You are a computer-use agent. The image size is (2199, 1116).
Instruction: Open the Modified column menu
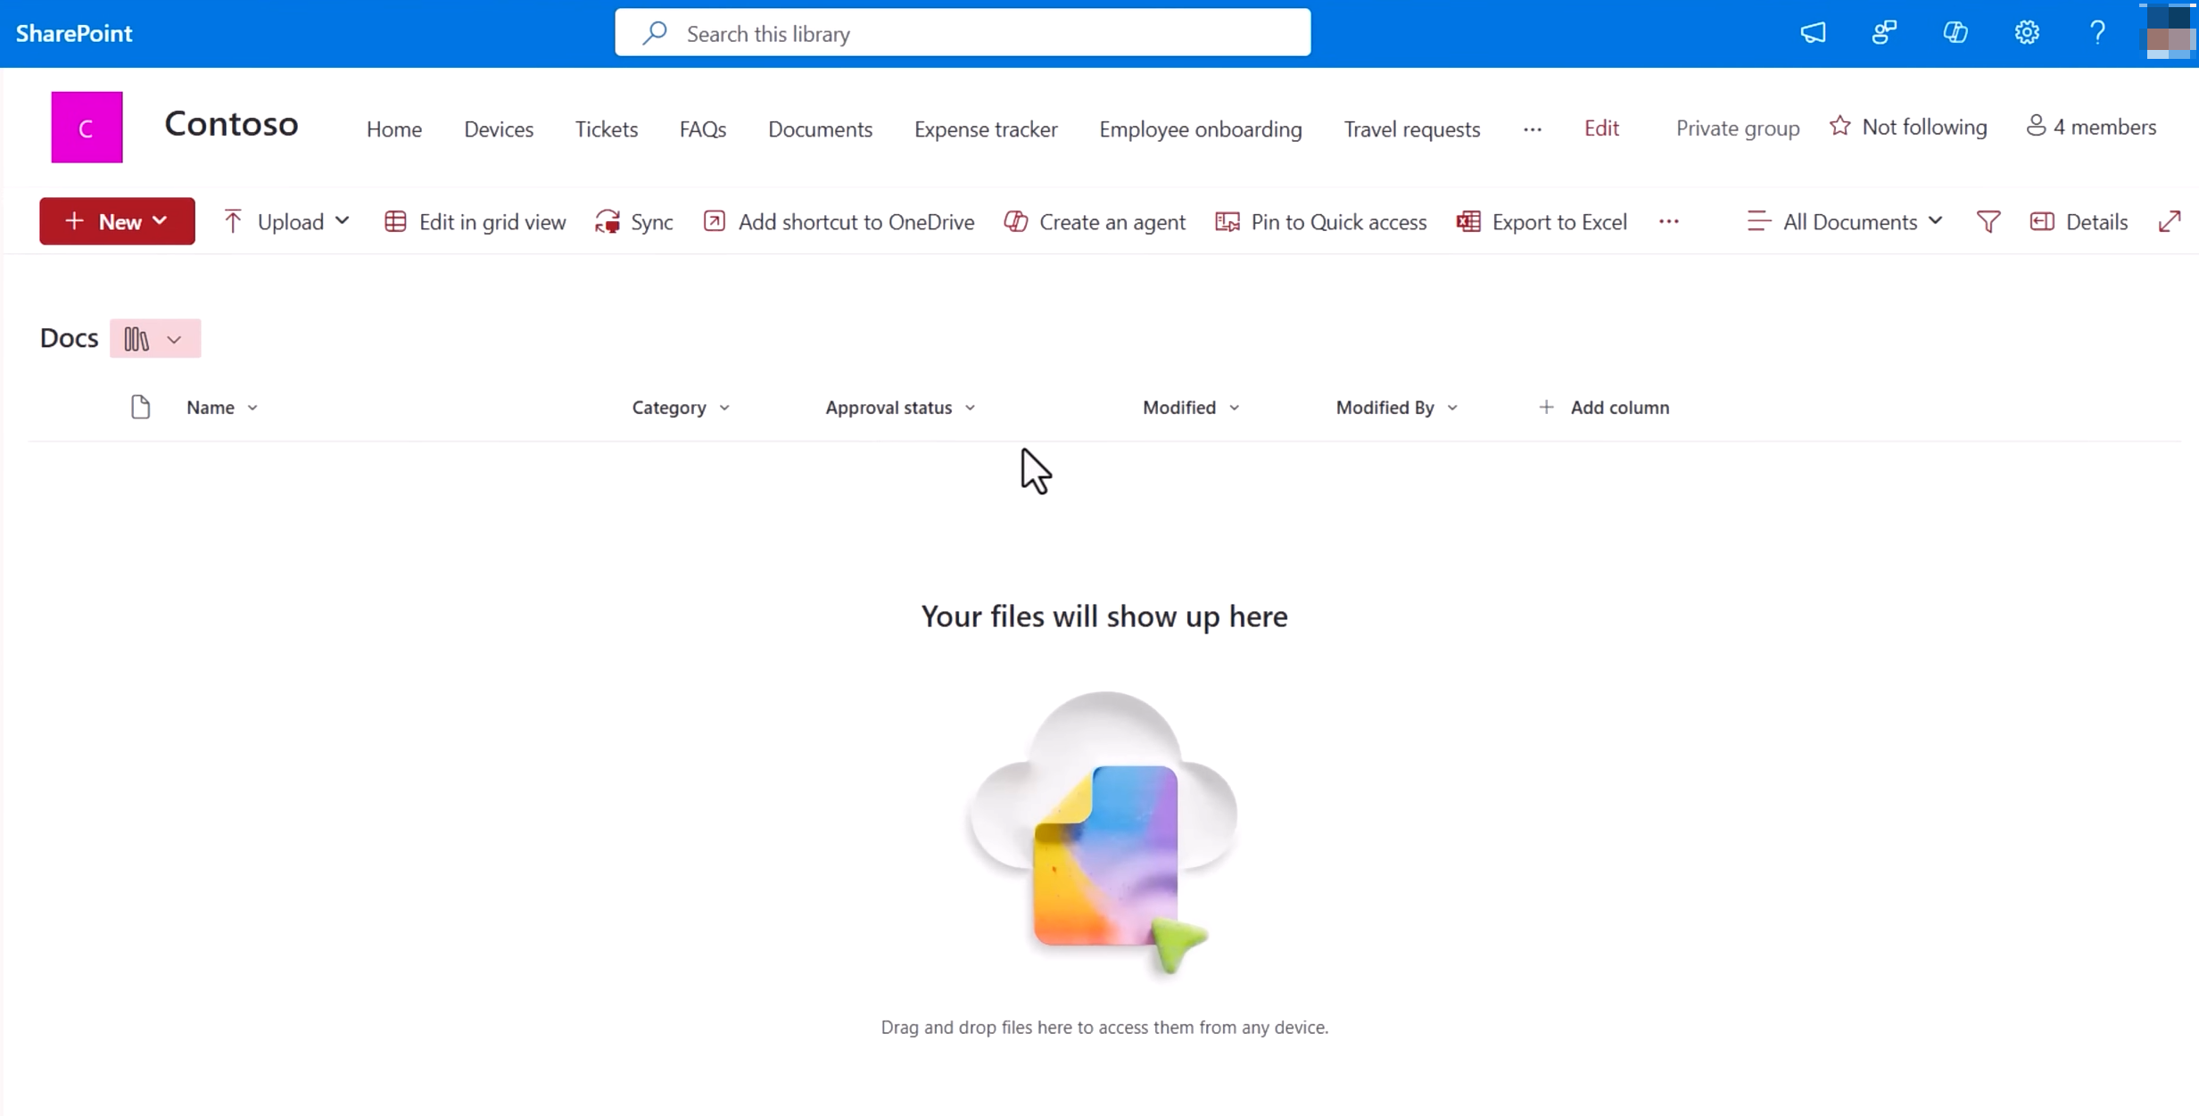click(1191, 408)
